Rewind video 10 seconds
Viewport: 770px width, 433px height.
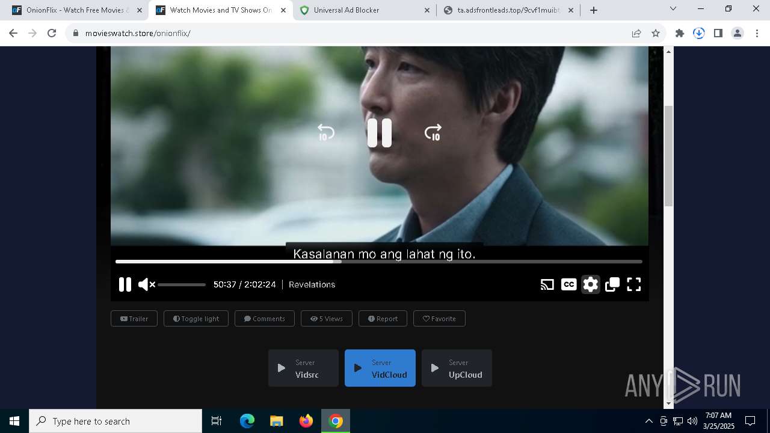pos(325,133)
